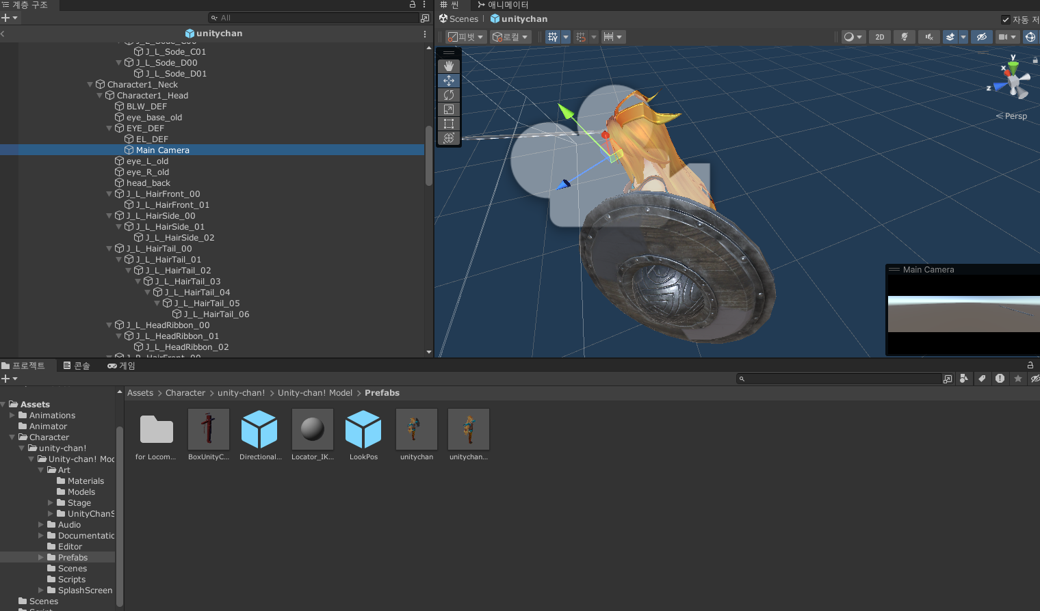Switch to the Project (프로젝트) tab
The height and width of the screenshot is (611, 1040).
24,366
